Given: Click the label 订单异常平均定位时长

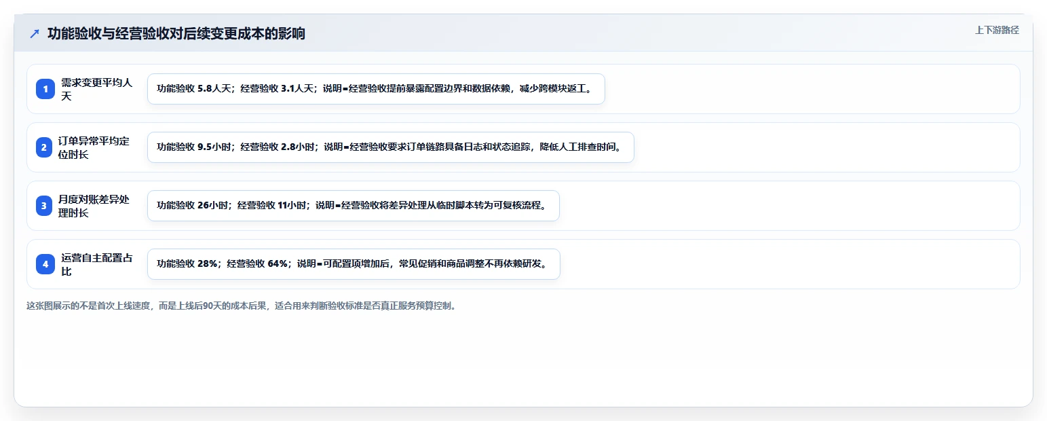Looking at the screenshot, I should (x=94, y=147).
